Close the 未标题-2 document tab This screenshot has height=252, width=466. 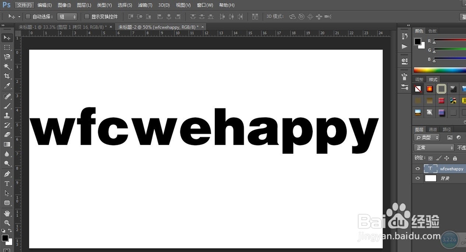point(203,27)
